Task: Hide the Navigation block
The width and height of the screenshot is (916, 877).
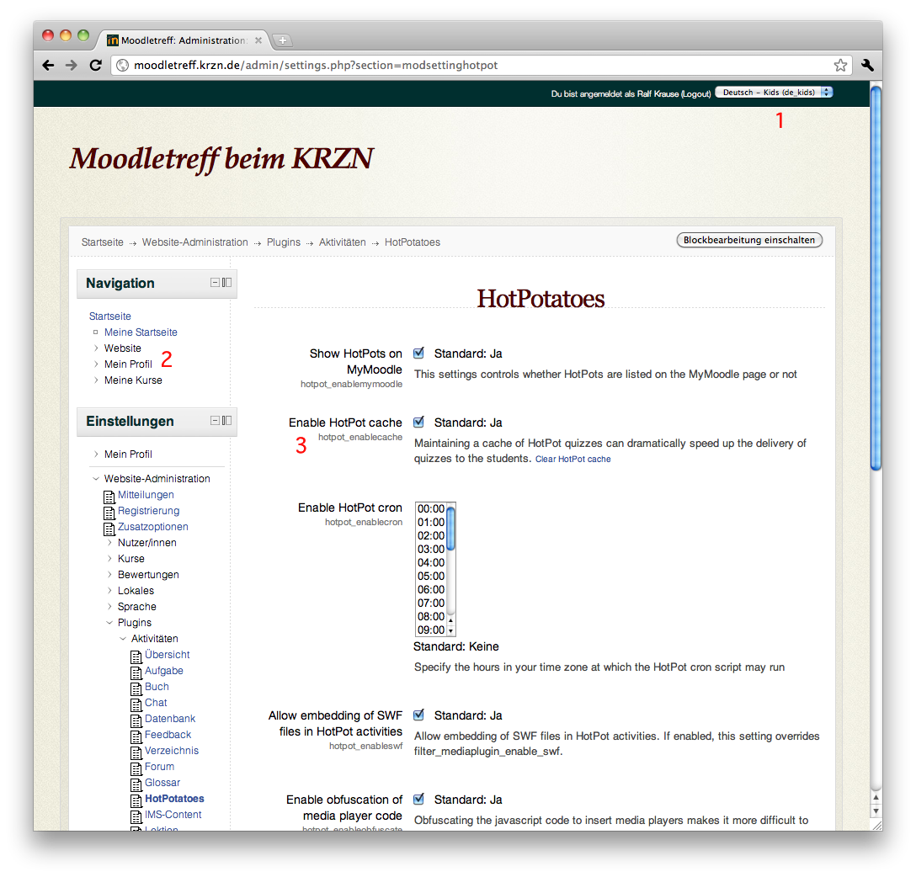Action: point(215,283)
